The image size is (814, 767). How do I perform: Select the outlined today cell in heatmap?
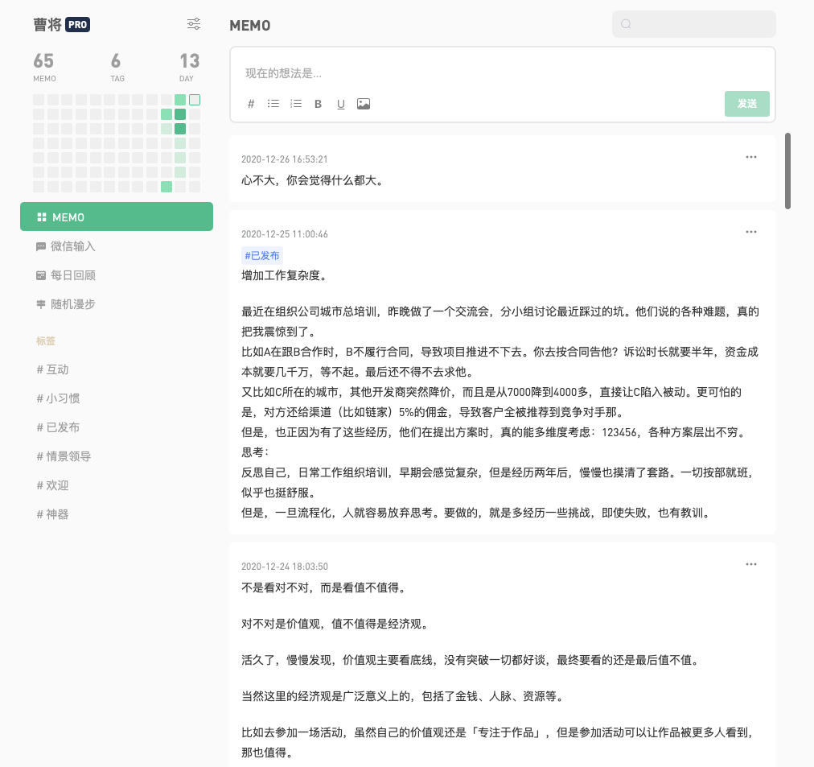click(195, 100)
